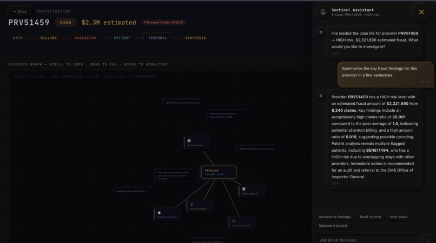Select the very high amount ratio finding node
436x243 pixels.
click(175, 175)
